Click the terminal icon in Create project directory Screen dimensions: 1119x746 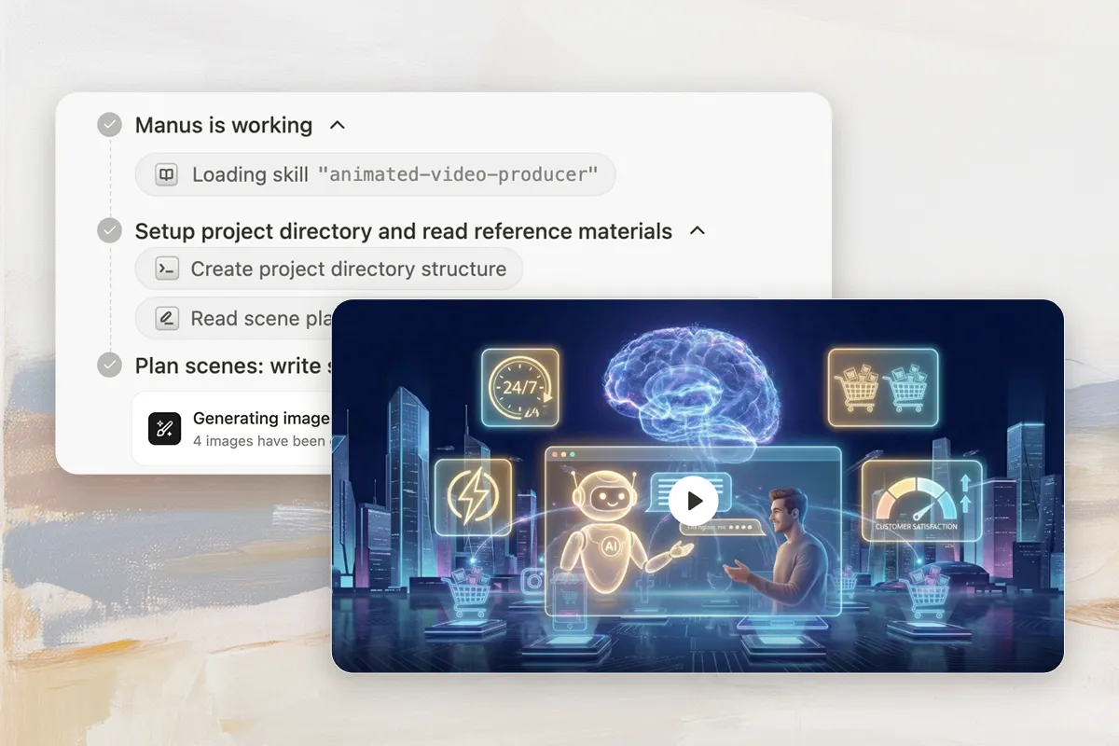pyautogui.click(x=166, y=269)
